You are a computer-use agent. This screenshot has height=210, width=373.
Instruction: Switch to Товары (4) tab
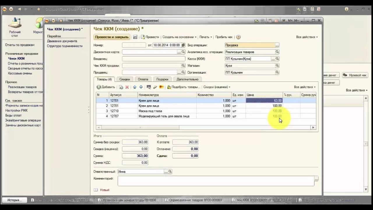[x=104, y=79]
